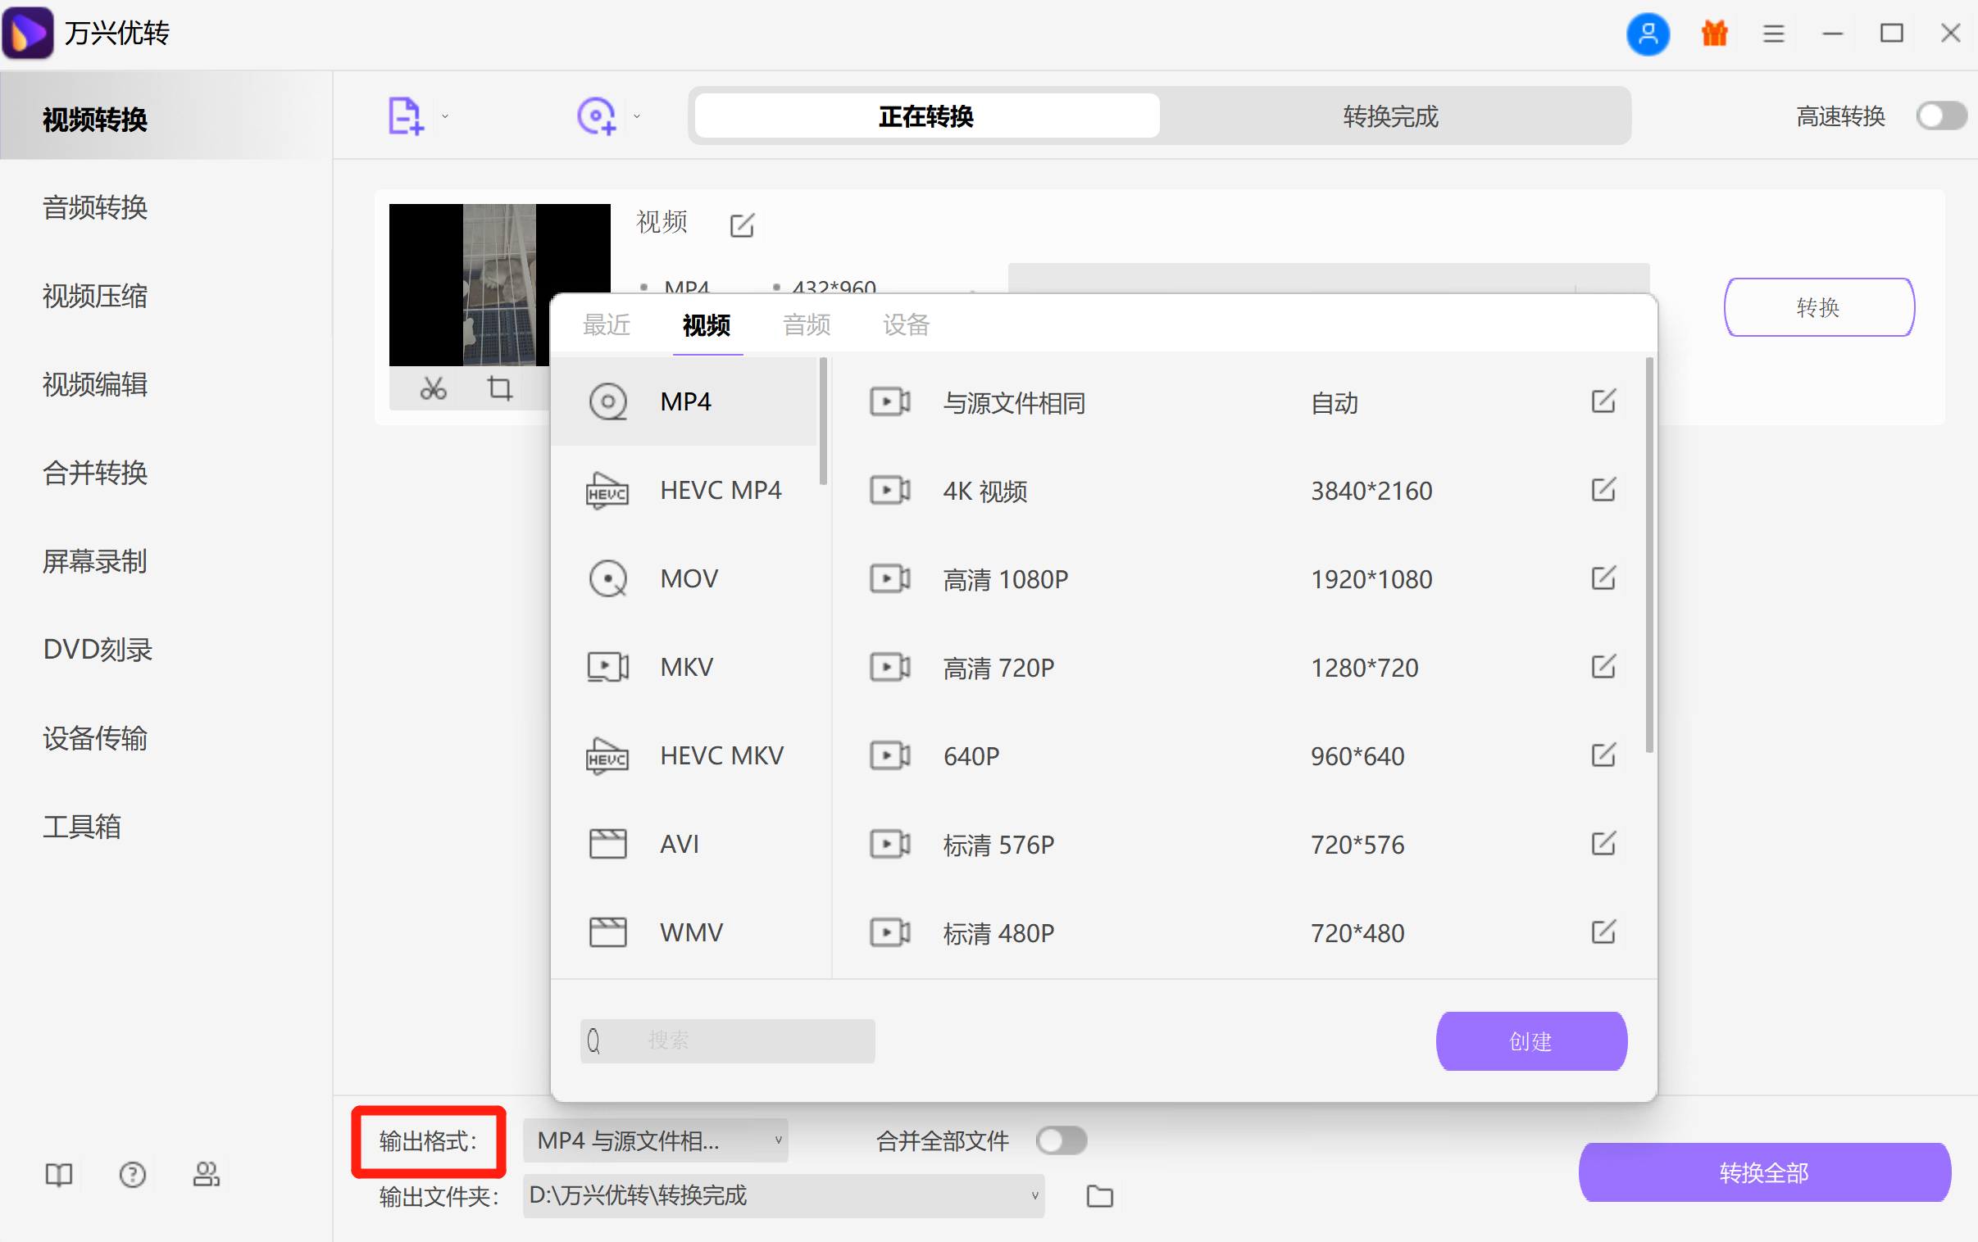Click the folder icon next to the output path
Viewport: 1978px width, 1242px height.
click(1099, 1196)
